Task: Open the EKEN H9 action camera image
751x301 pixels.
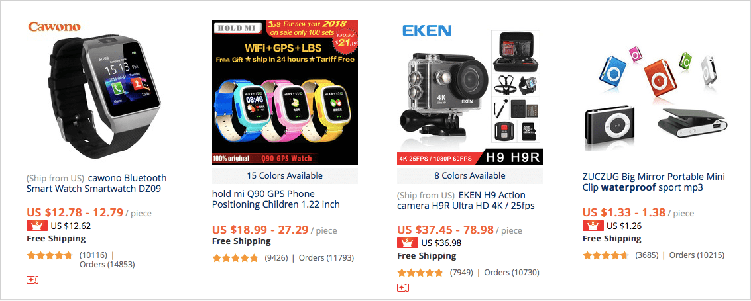Action: tap(470, 93)
